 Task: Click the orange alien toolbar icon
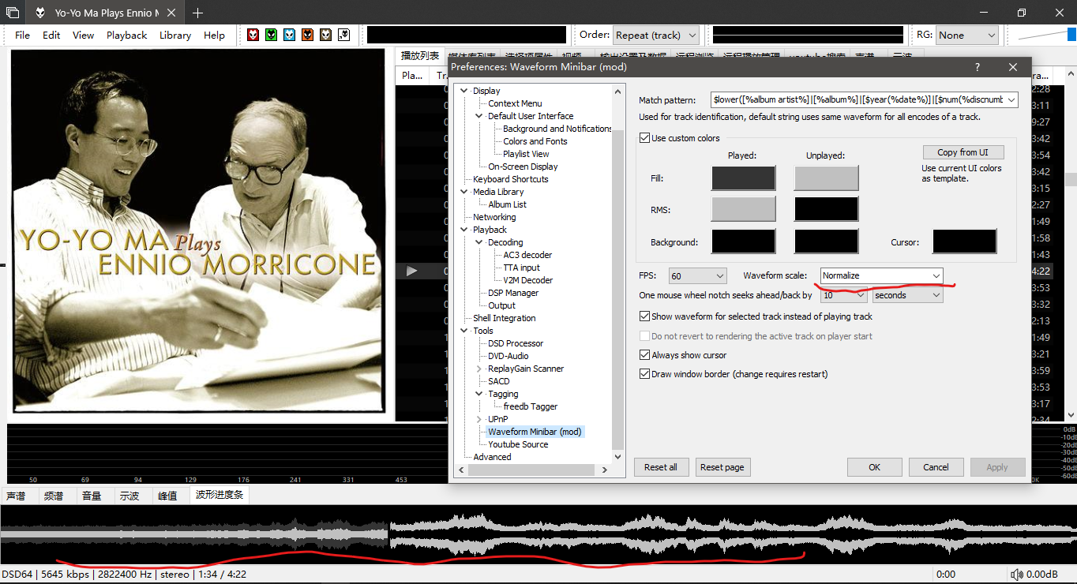pyautogui.click(x=307, y=35)
